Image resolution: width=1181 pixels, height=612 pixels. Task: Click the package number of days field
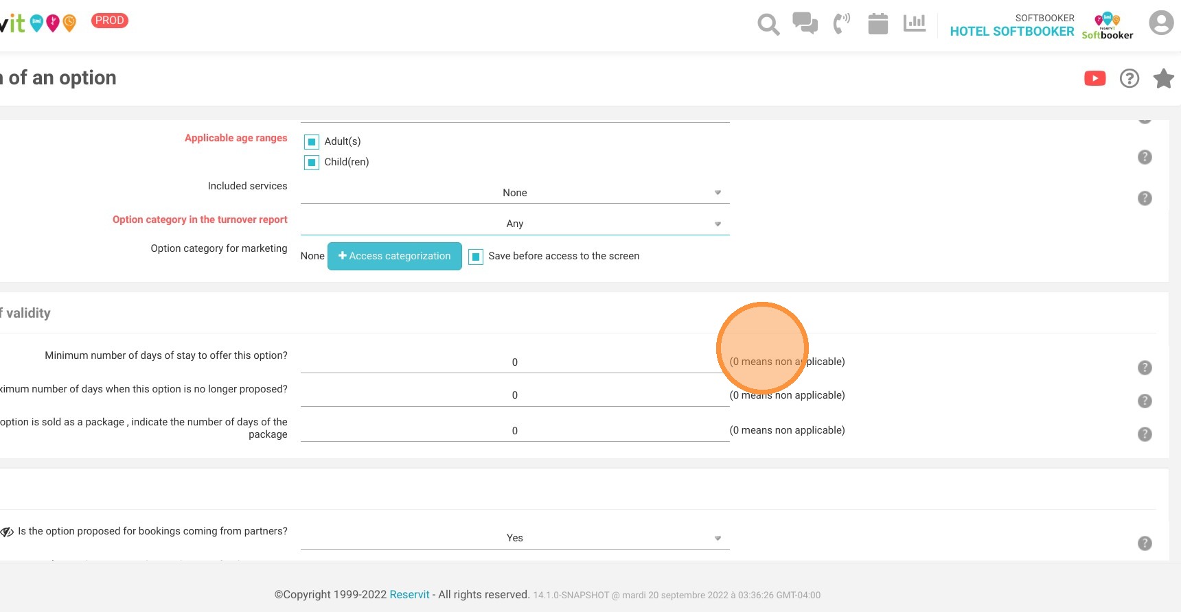tap(515, 431)
